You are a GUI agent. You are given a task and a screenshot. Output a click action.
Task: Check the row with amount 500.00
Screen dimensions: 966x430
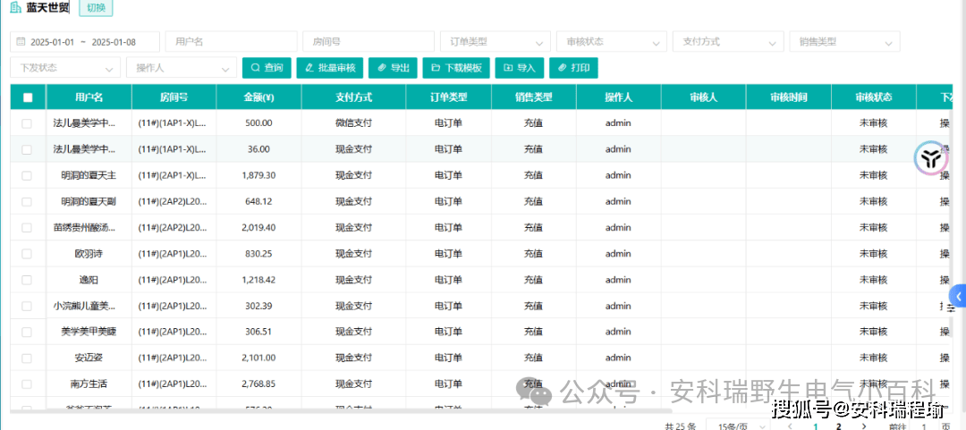(x=27, y=123)
